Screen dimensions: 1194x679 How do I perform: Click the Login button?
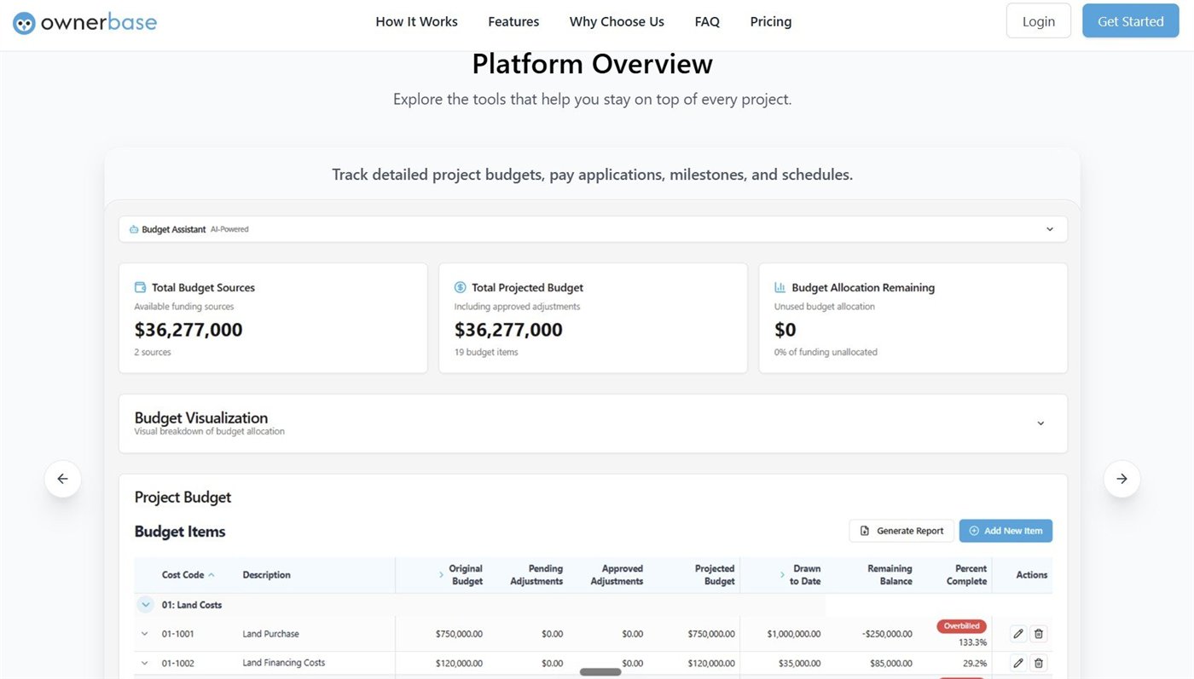click(1038, 21)
